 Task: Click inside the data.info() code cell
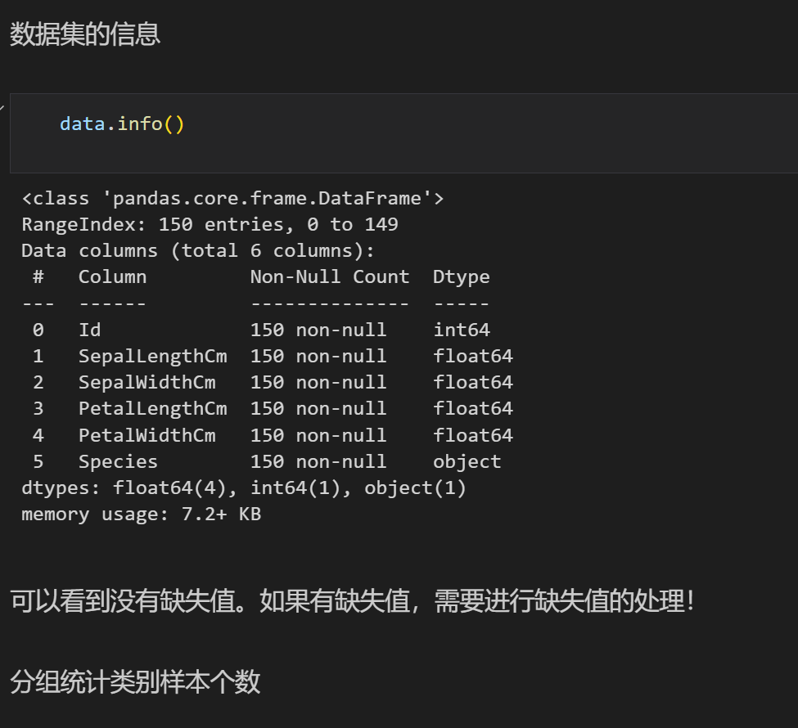[404, 133]
